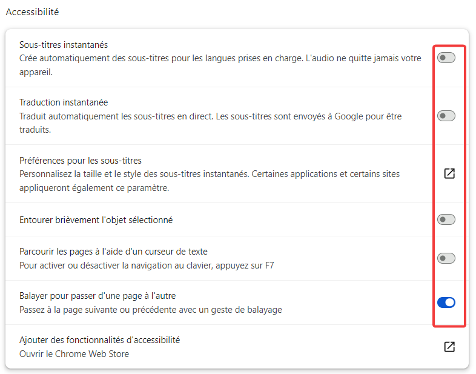Open external link icon for Préférences pour les sous-titres

tap(449, 173)
